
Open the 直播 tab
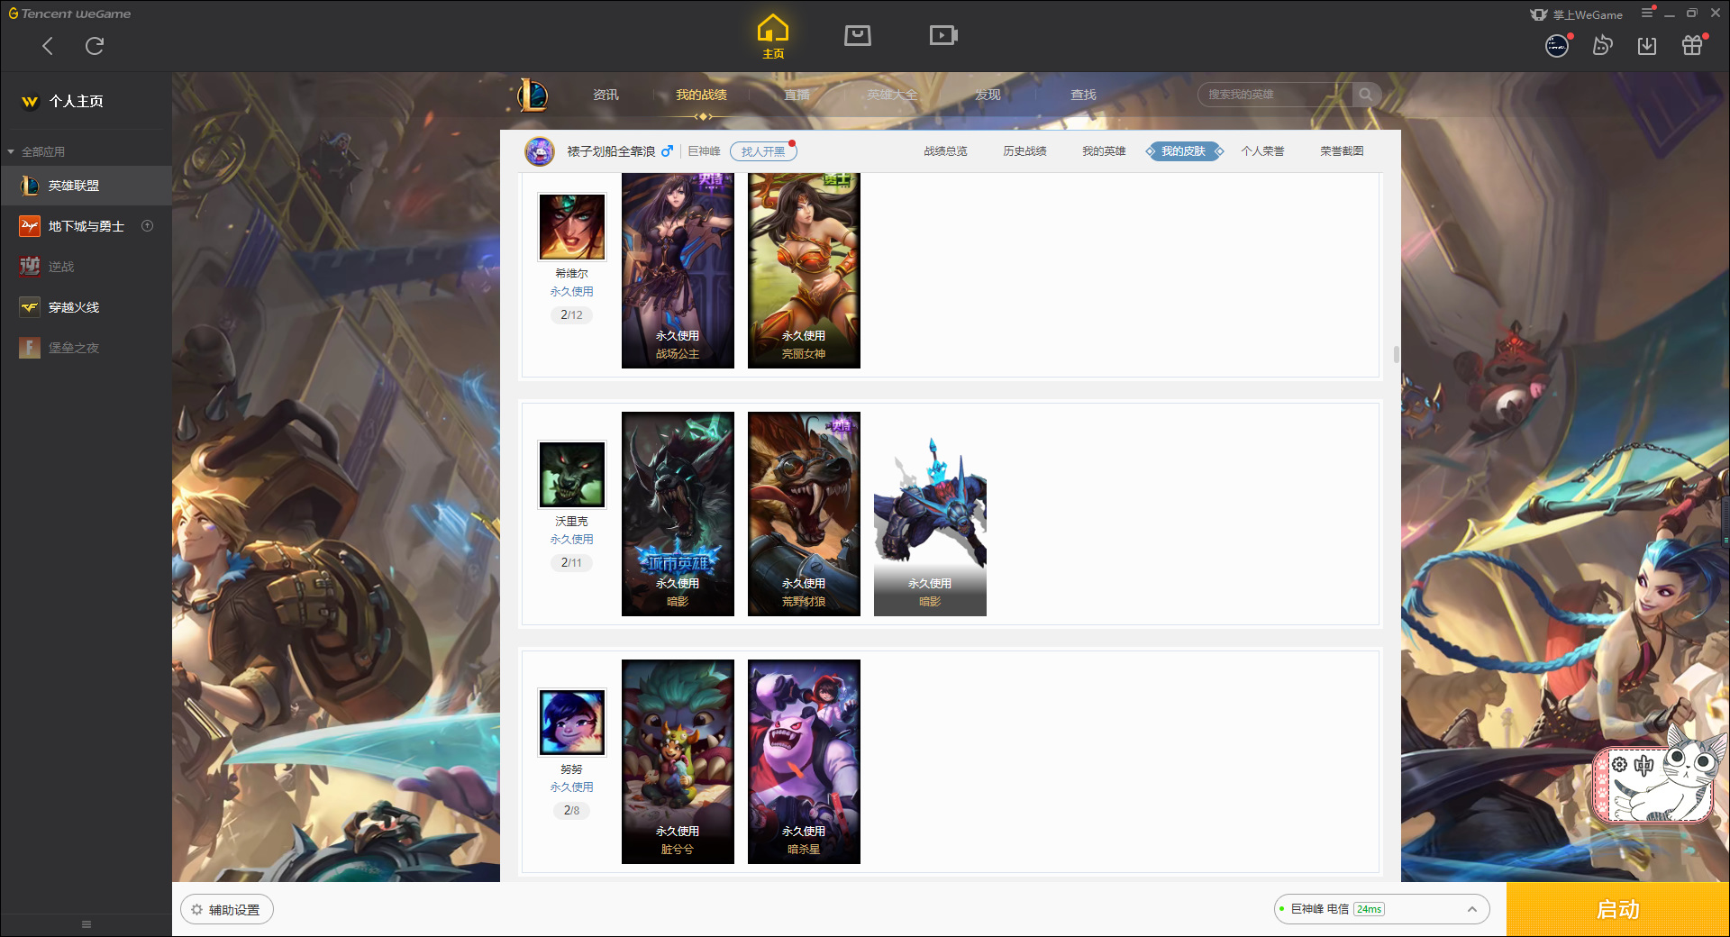point(797,95)
